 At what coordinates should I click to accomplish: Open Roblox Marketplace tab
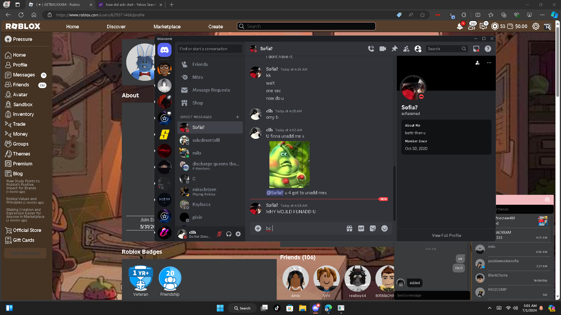pos(167,27)
